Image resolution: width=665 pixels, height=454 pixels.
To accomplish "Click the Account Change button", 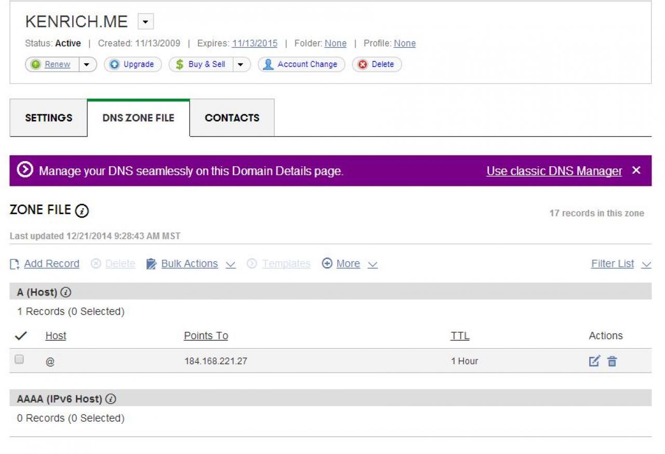I will click(x=301, y=64).
